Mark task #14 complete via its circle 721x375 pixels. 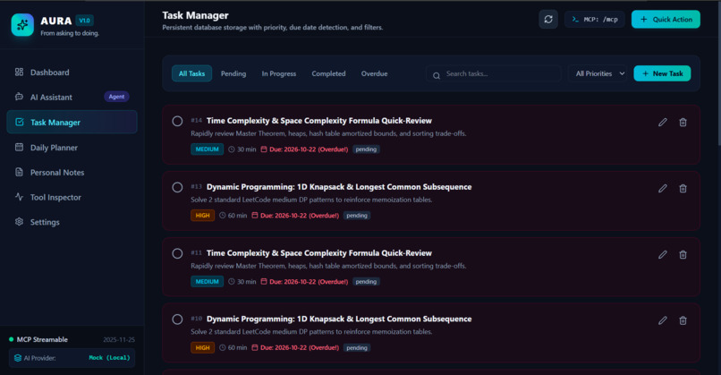coord(177,121)
